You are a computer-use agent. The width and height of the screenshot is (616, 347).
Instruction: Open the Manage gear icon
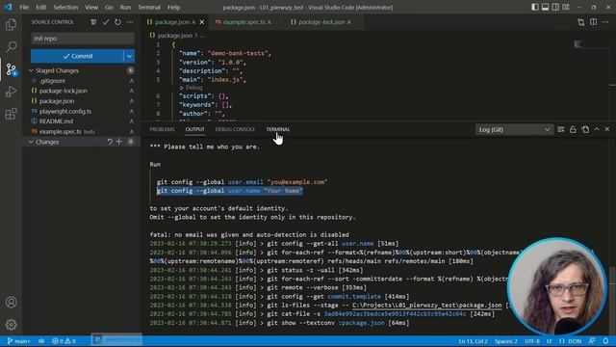click(x=11, y=325)
